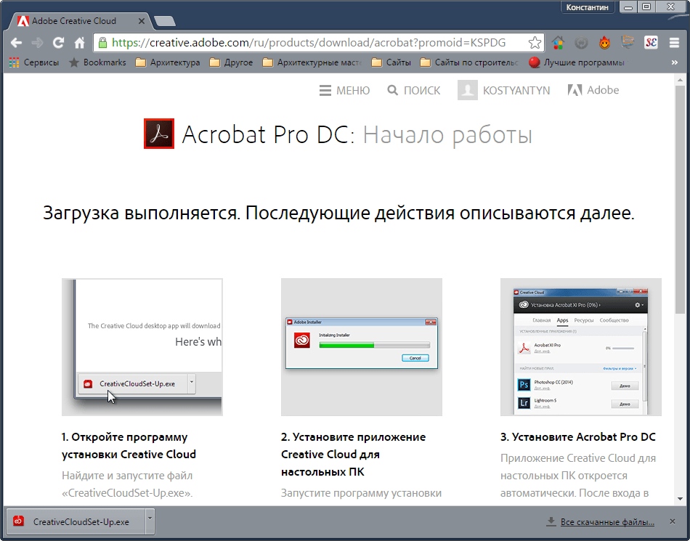
Task: Open the МЕНЮ site menu
Action: click(344, 90)
